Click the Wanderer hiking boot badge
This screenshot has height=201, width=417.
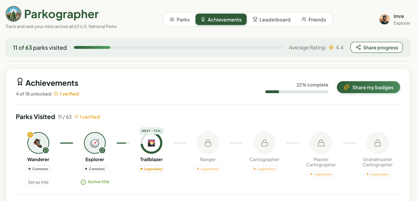pyautogui.click(x=38, y=143)
